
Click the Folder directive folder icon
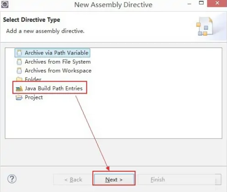point(19,79)
